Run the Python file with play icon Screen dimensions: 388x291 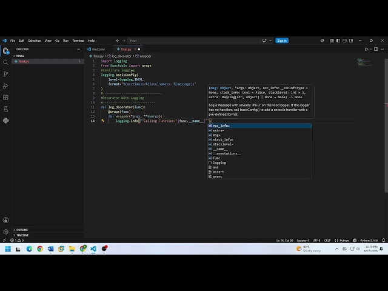(x=366, y=49)
